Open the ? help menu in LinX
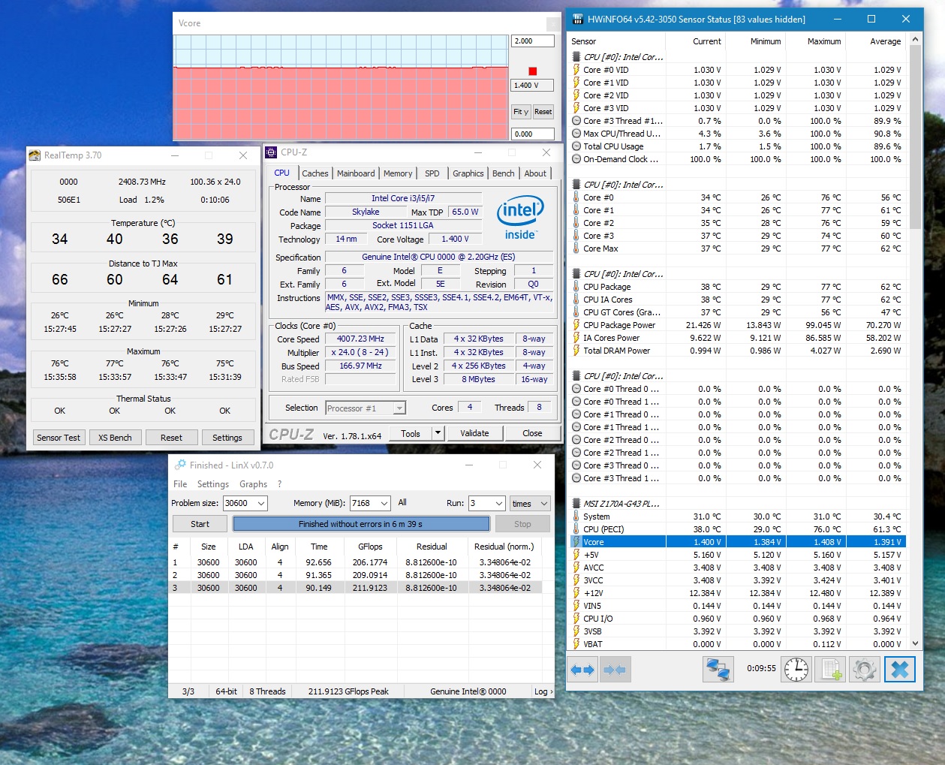 coord(280,484)
